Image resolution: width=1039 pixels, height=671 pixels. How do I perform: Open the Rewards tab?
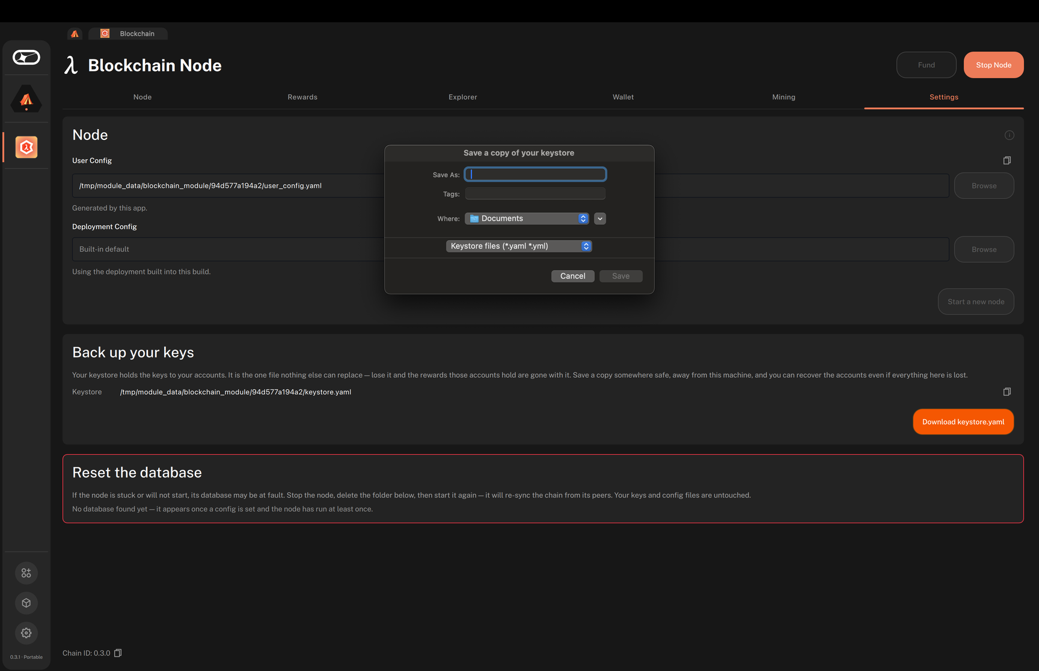302,97
